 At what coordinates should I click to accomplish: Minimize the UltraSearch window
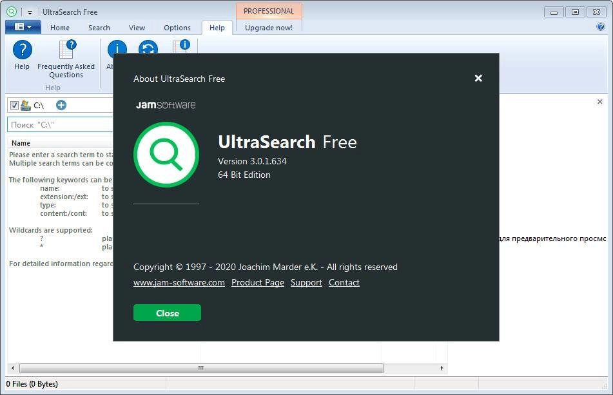tap(554, 12)
